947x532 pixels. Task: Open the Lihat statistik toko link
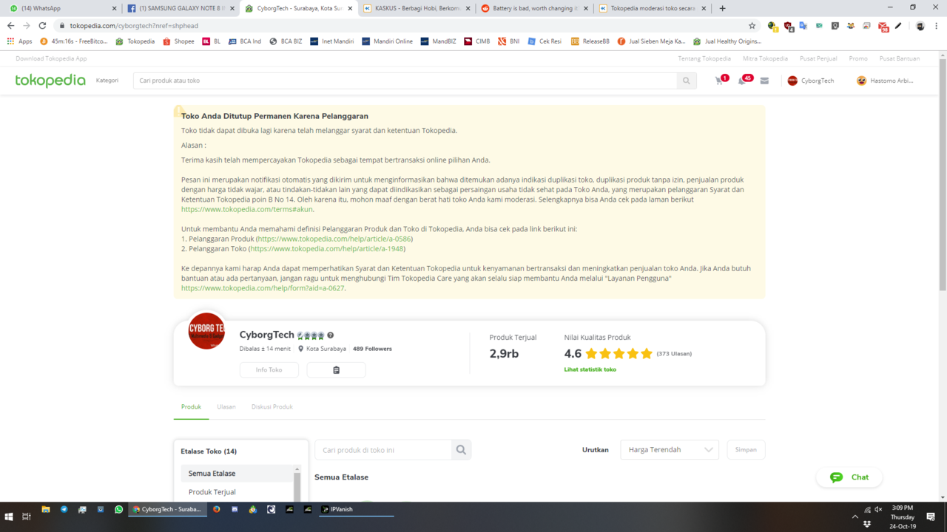[590, 369]
